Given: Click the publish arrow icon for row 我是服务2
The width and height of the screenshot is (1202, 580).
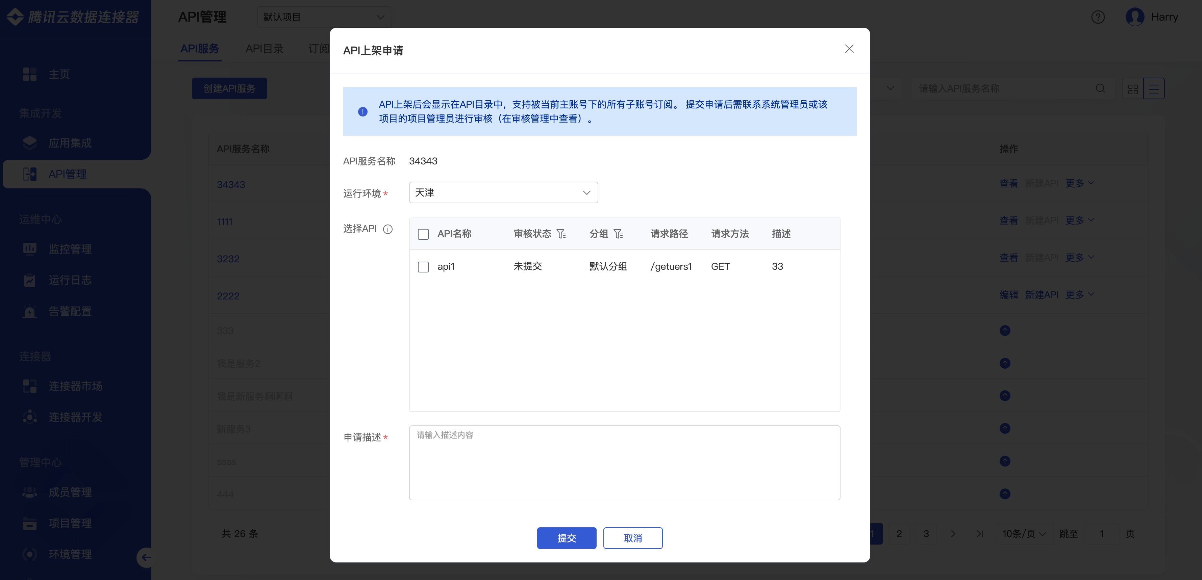Looking at the screenshot, I should [x=1005, y=363].
